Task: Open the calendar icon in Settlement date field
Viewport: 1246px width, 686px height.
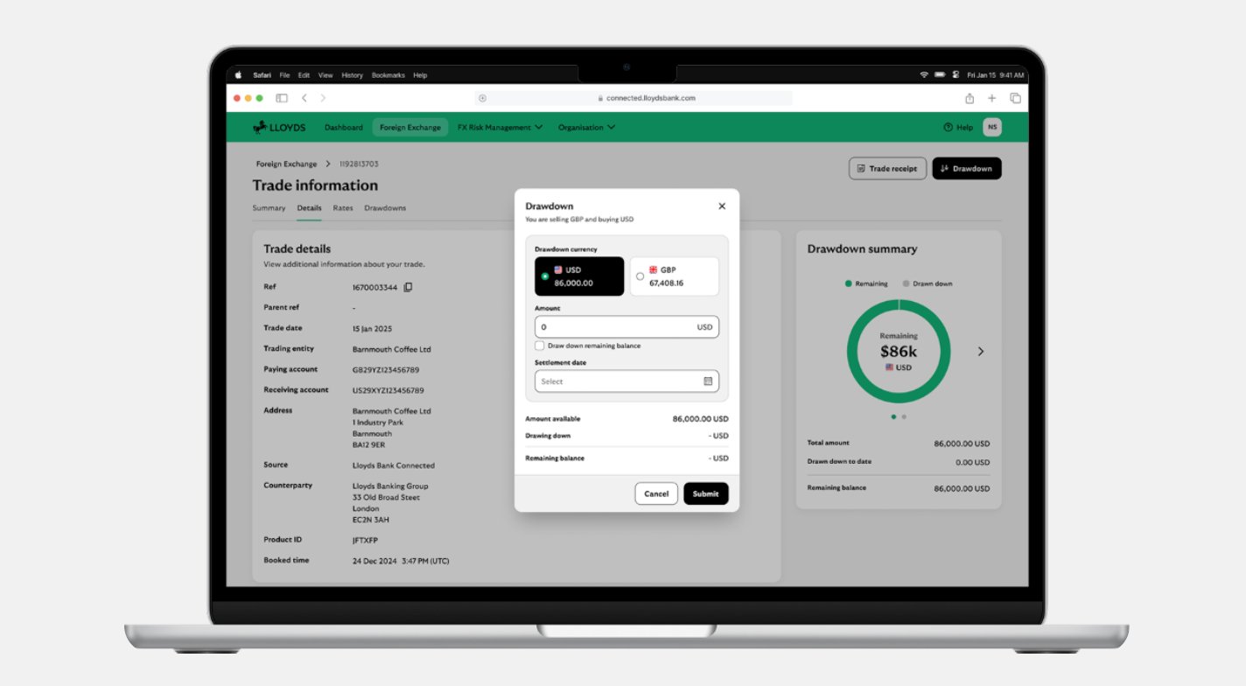Action: (710, 381)
